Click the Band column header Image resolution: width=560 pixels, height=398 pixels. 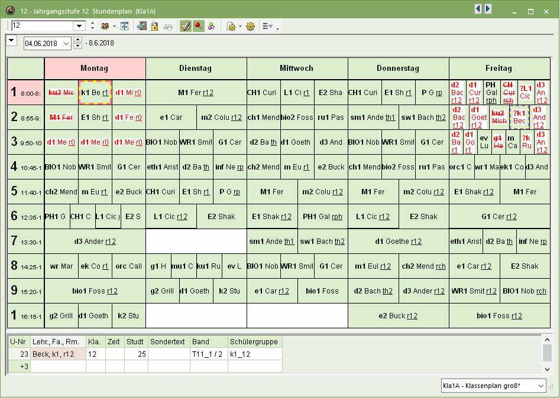point(209,342)
